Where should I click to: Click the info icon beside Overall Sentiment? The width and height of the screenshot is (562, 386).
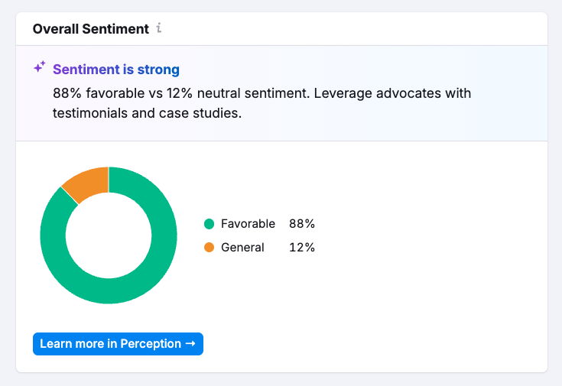point(159,29)
